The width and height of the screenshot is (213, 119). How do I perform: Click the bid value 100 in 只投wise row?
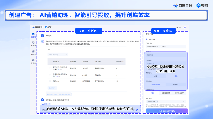[x=117, y=81]
